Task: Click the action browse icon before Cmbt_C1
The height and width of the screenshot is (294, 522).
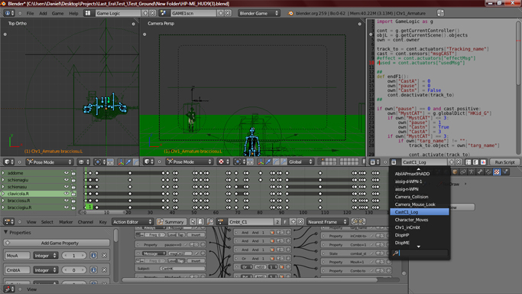Action: 221,222
